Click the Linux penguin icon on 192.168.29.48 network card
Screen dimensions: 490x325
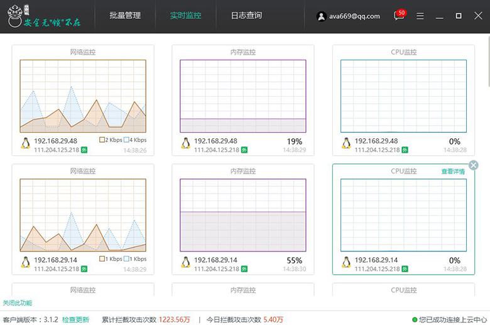point(26,143)
